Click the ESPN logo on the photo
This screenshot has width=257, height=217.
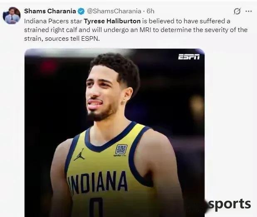point(189,57)
